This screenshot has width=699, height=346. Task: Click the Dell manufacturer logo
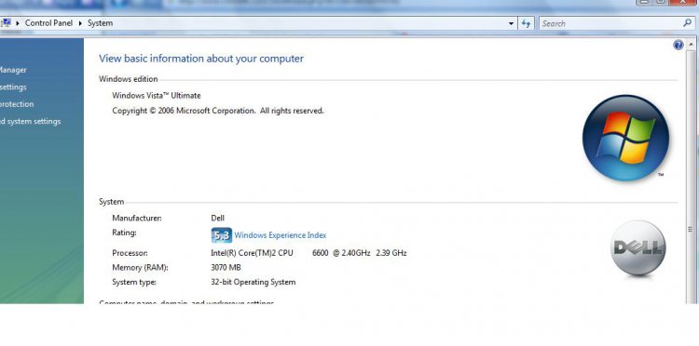(x=637, y=248)
